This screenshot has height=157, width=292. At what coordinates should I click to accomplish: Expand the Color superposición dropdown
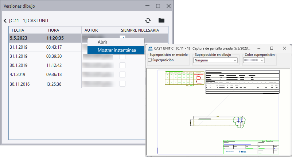coord(262,60)
